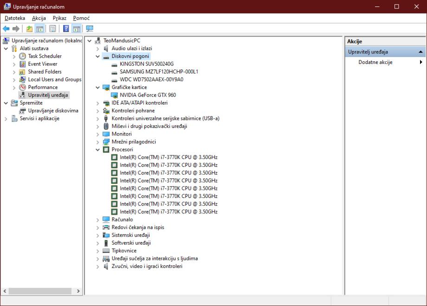This screenshot has width=427, height=306.
Task: Click the Event Viewer icon
Action: [x=22, y=64]
